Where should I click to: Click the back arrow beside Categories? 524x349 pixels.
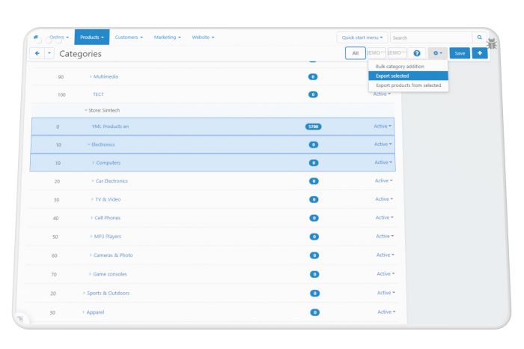(x=37, y=53)
